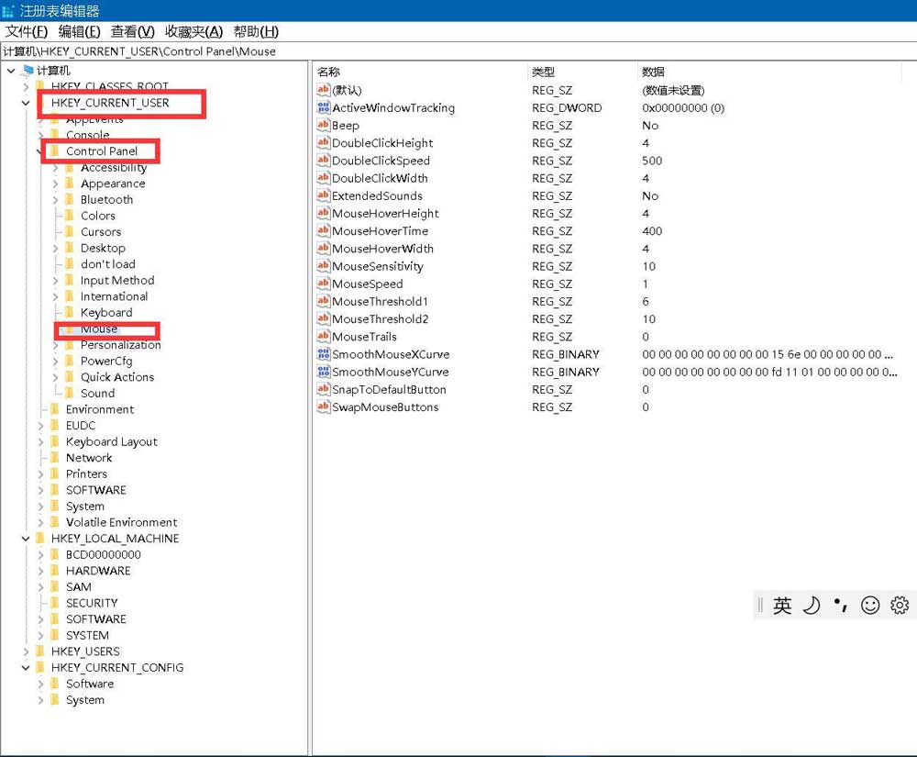The height and width of the screenshot is (757, 917).
Task: Select the Keyboard registry key
Action: tap(106, 313)
